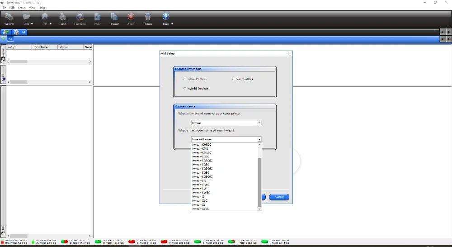Click the queue list horizontal scrollbar right arrow
The height and width of the screenshot is (247, 452).
point(90,62)
